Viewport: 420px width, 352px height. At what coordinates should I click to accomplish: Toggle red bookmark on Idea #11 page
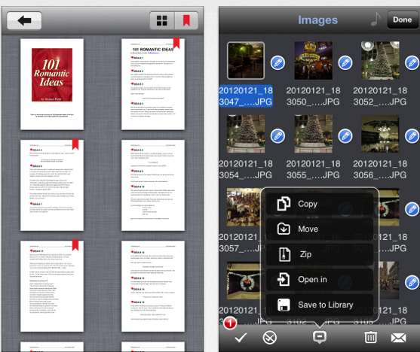pos(75,245)
